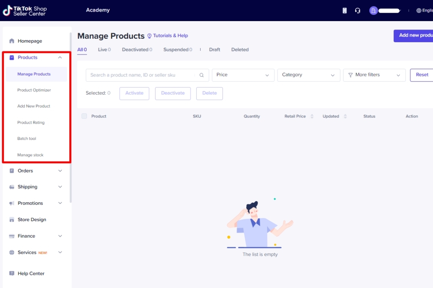Click the Finance card icon

12,236
